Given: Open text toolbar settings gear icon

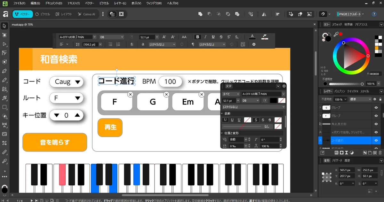Looking at the screenshot, I should coord(254,44).
